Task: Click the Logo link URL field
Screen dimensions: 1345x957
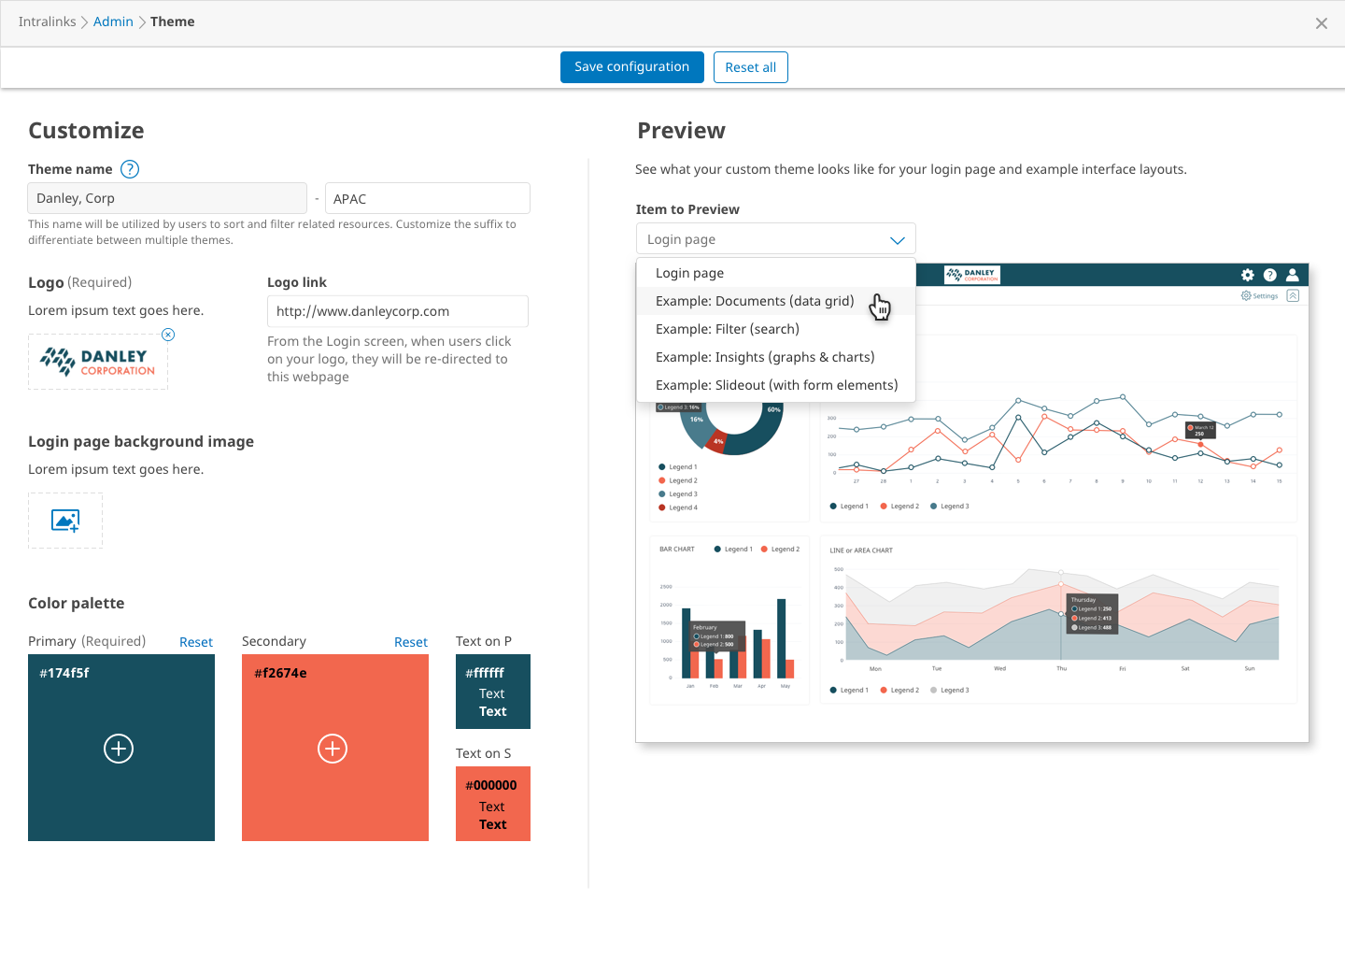Action: pyautogui.click(x=398, y=311)
